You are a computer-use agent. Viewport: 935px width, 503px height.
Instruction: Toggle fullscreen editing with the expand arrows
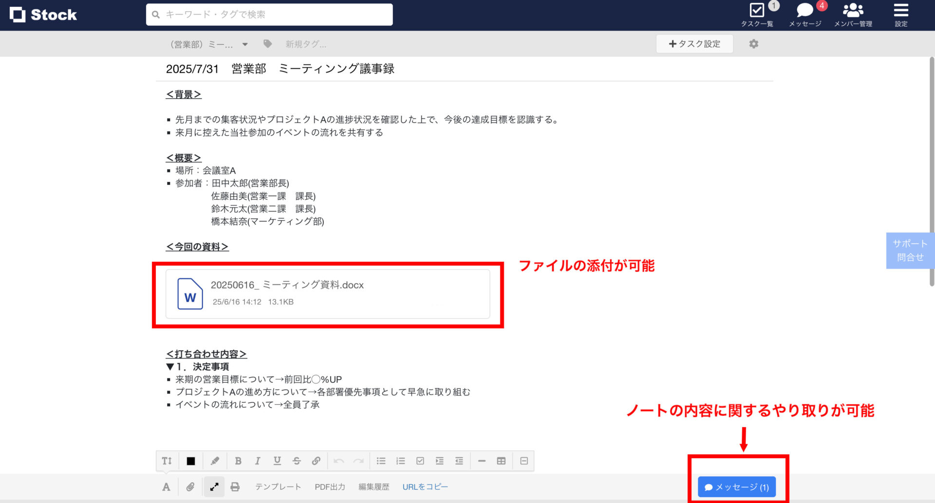coord(214,486)
